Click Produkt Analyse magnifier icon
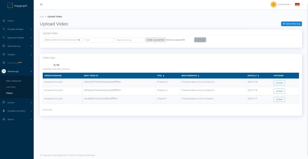Image resolution: width=308 pixels, height=159 pixels. click(4, 29)
